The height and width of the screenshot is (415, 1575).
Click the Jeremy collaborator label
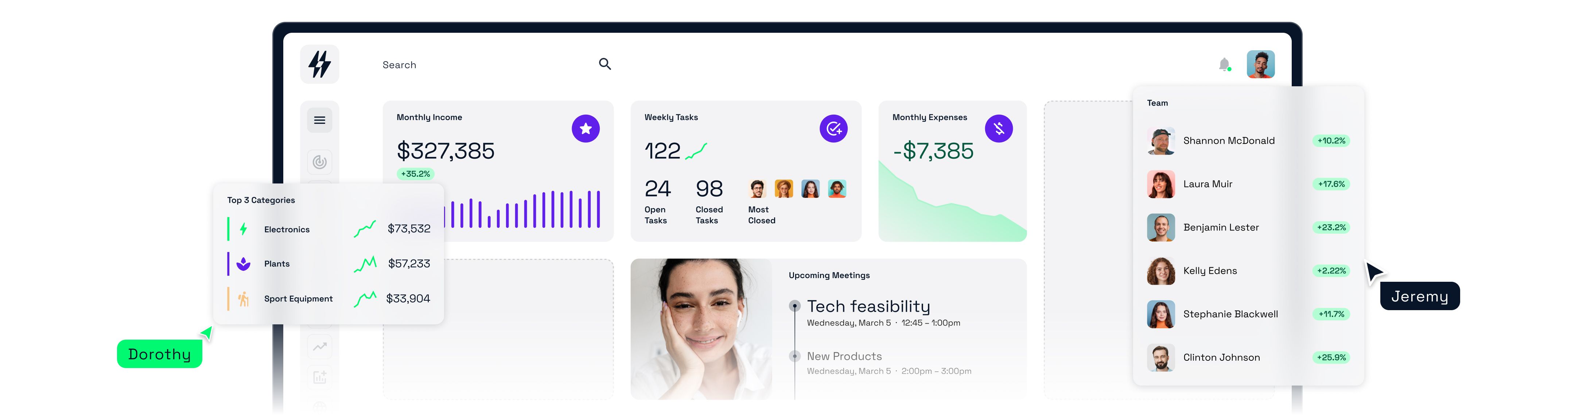tap(1420, 297)
